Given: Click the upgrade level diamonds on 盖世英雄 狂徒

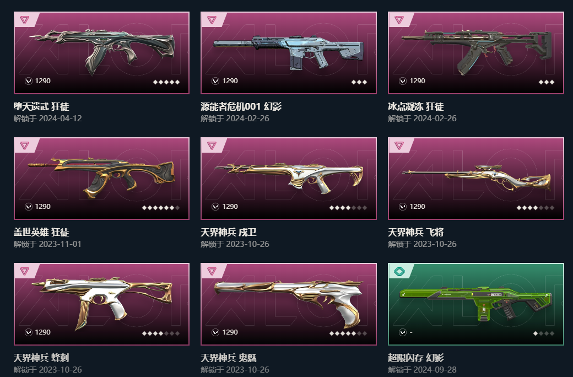Looking at the screenshot, I should (161, 208).
